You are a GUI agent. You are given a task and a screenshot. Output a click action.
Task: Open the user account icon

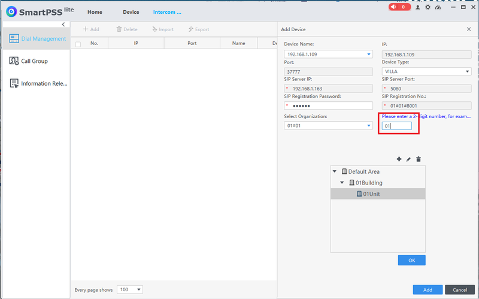[417, 7]
